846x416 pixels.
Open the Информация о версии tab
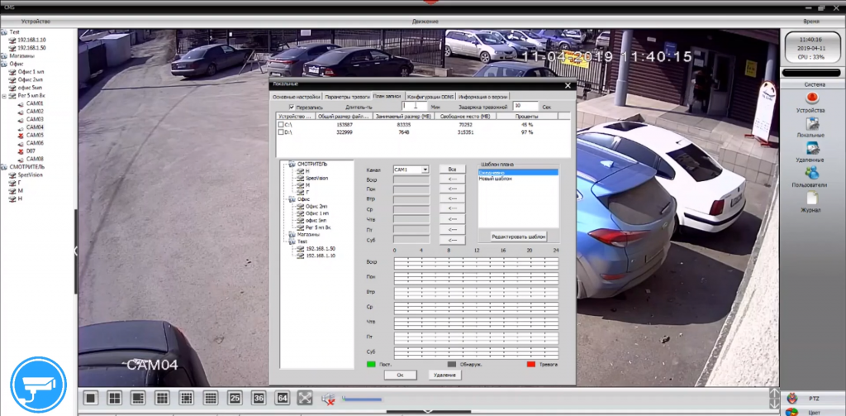[x=482, y=96]
